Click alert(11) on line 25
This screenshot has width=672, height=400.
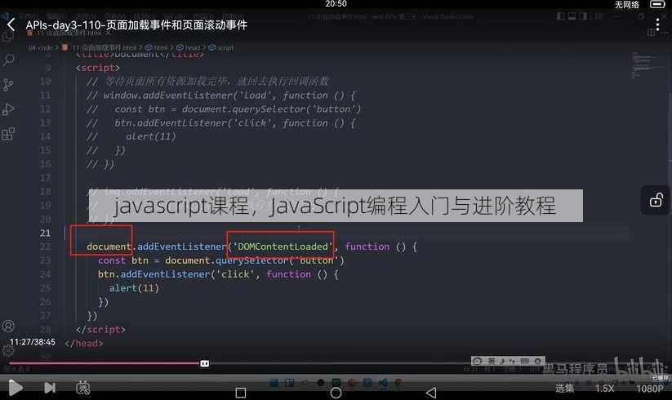[134, 288]
